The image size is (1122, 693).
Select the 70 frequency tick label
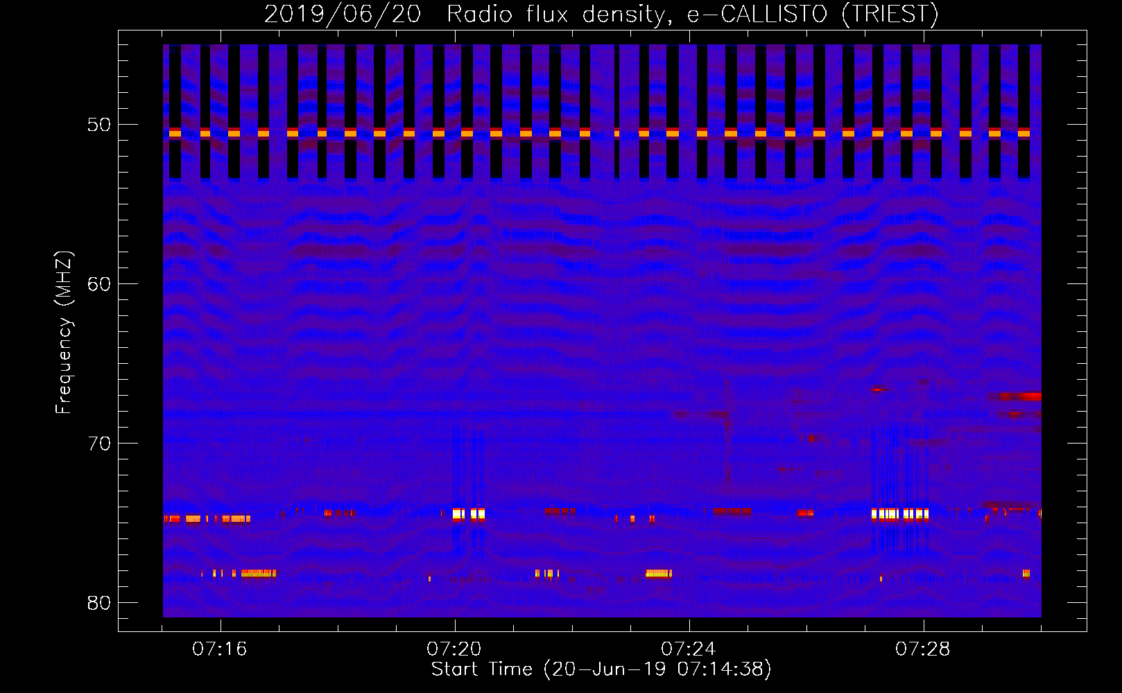click(x=100, y=444)
